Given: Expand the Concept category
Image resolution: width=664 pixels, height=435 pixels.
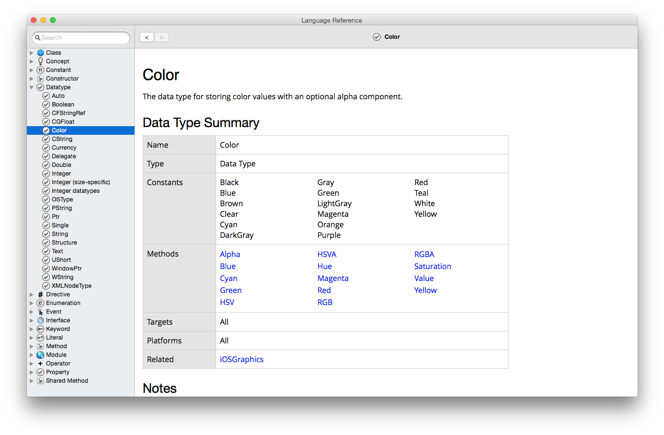Looking at the screenshot, I should (x=32, y=61).
